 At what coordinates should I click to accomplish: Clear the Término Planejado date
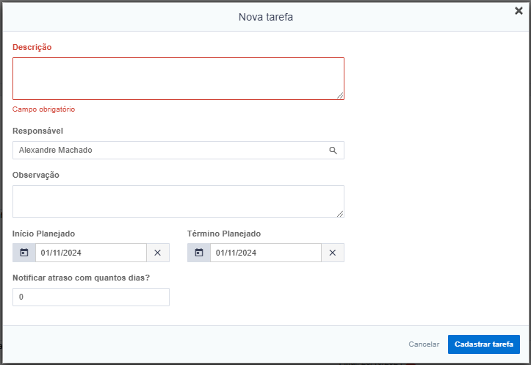[333, 253]
